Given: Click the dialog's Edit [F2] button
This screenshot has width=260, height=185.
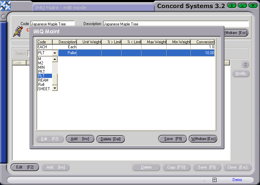Looking at the screenshot, I should pyautogui.click(x=50, y=139).
